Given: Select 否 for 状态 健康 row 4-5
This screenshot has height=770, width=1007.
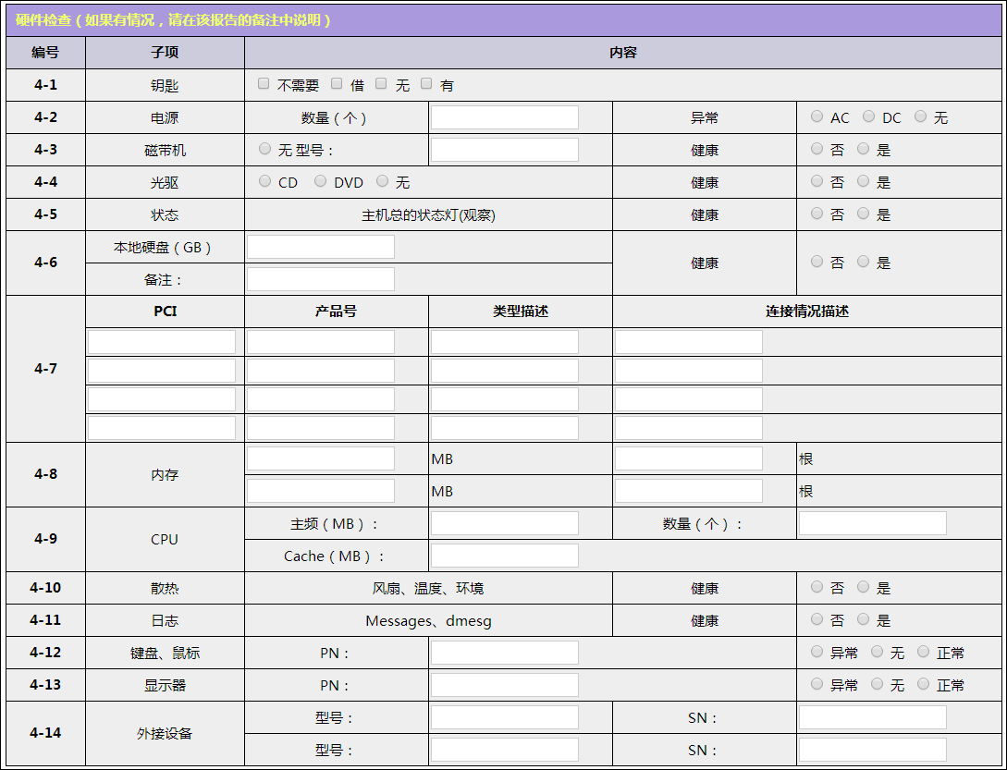Looking at the screenshot, I should (x=817, y=214).
